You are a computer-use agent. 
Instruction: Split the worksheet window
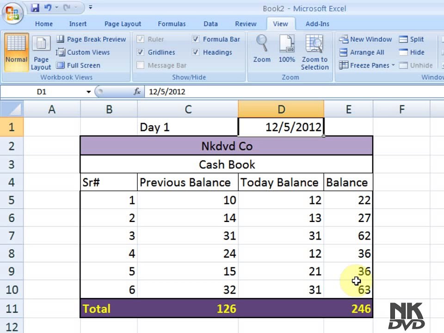coord(411,39)
